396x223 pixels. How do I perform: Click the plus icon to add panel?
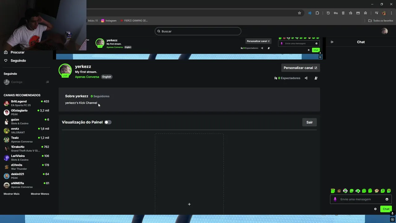click(x=189, y=204)
